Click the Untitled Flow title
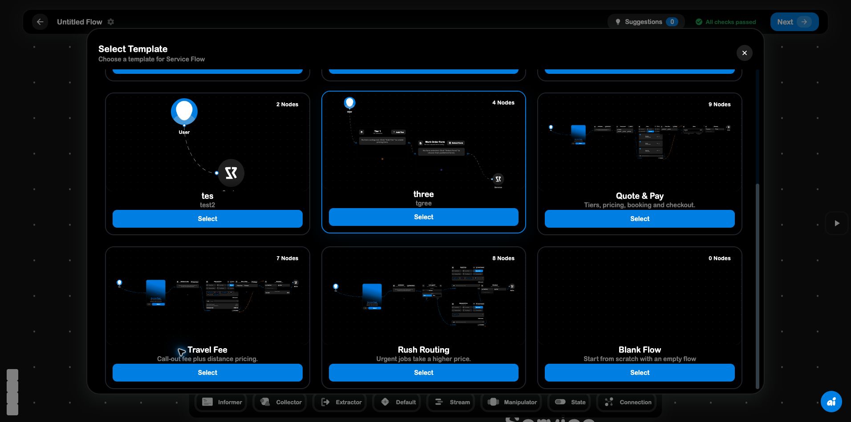The width and height of the screenshot is (851, 422). click(x=80, y=22)
